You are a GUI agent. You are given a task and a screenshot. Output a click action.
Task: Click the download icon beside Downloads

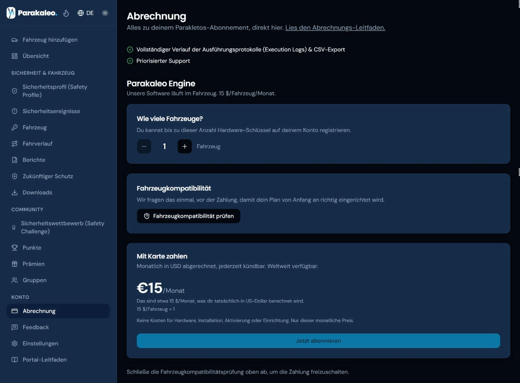pos(15,193)
